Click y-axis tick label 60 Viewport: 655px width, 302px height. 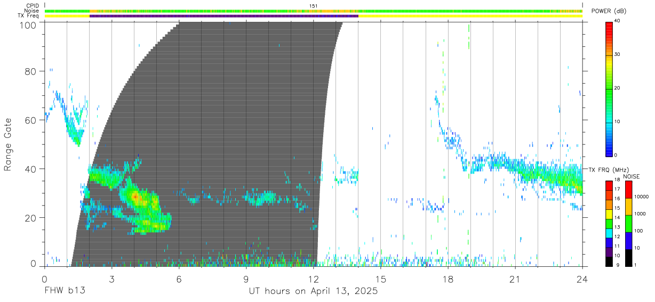coord(30,120)
